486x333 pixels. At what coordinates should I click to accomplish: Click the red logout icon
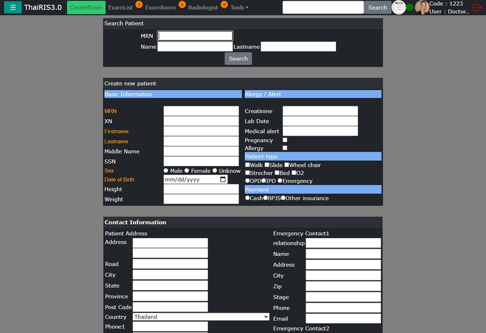click(477, 8)
